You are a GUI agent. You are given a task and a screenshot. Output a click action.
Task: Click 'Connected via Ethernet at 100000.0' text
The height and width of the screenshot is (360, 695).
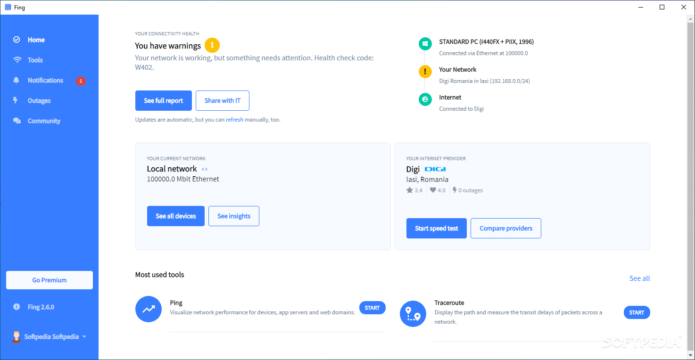click(x=484, y=53)
